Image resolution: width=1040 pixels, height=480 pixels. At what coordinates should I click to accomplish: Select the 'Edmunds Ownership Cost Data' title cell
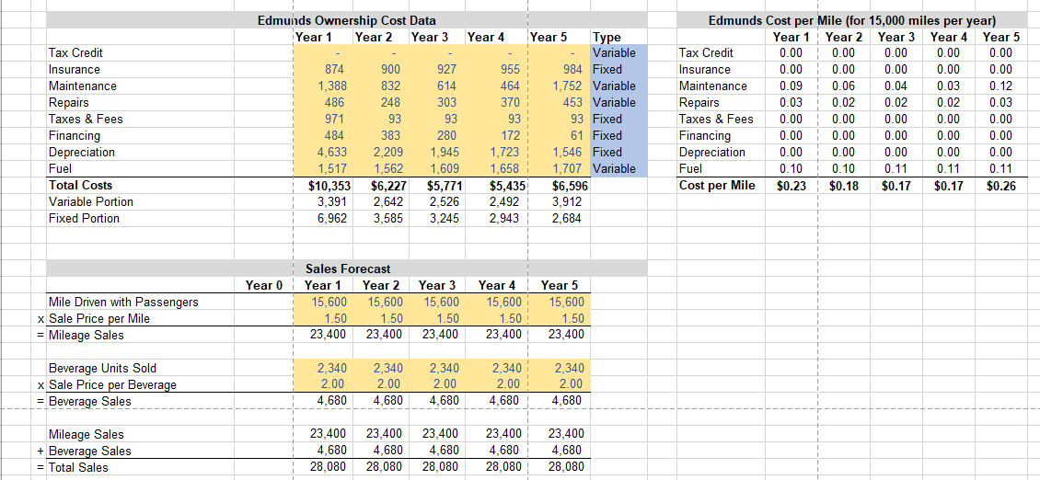click(346, 20)
